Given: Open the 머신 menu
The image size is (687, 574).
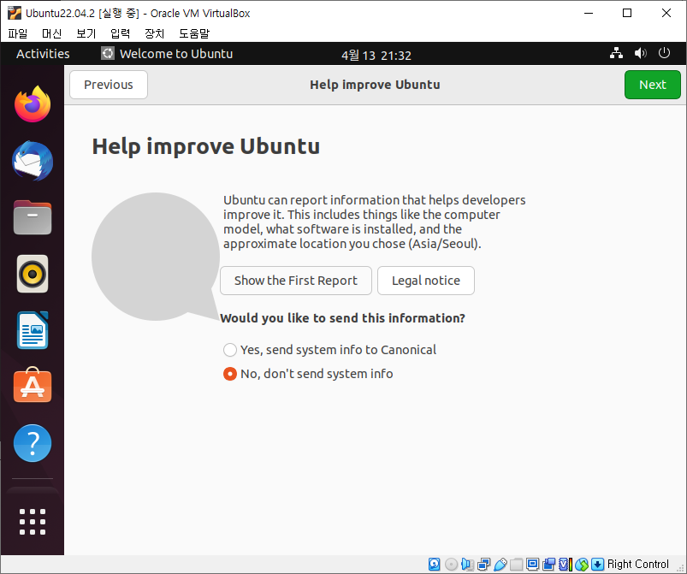Looking at the screenshot, I should 51,33.
